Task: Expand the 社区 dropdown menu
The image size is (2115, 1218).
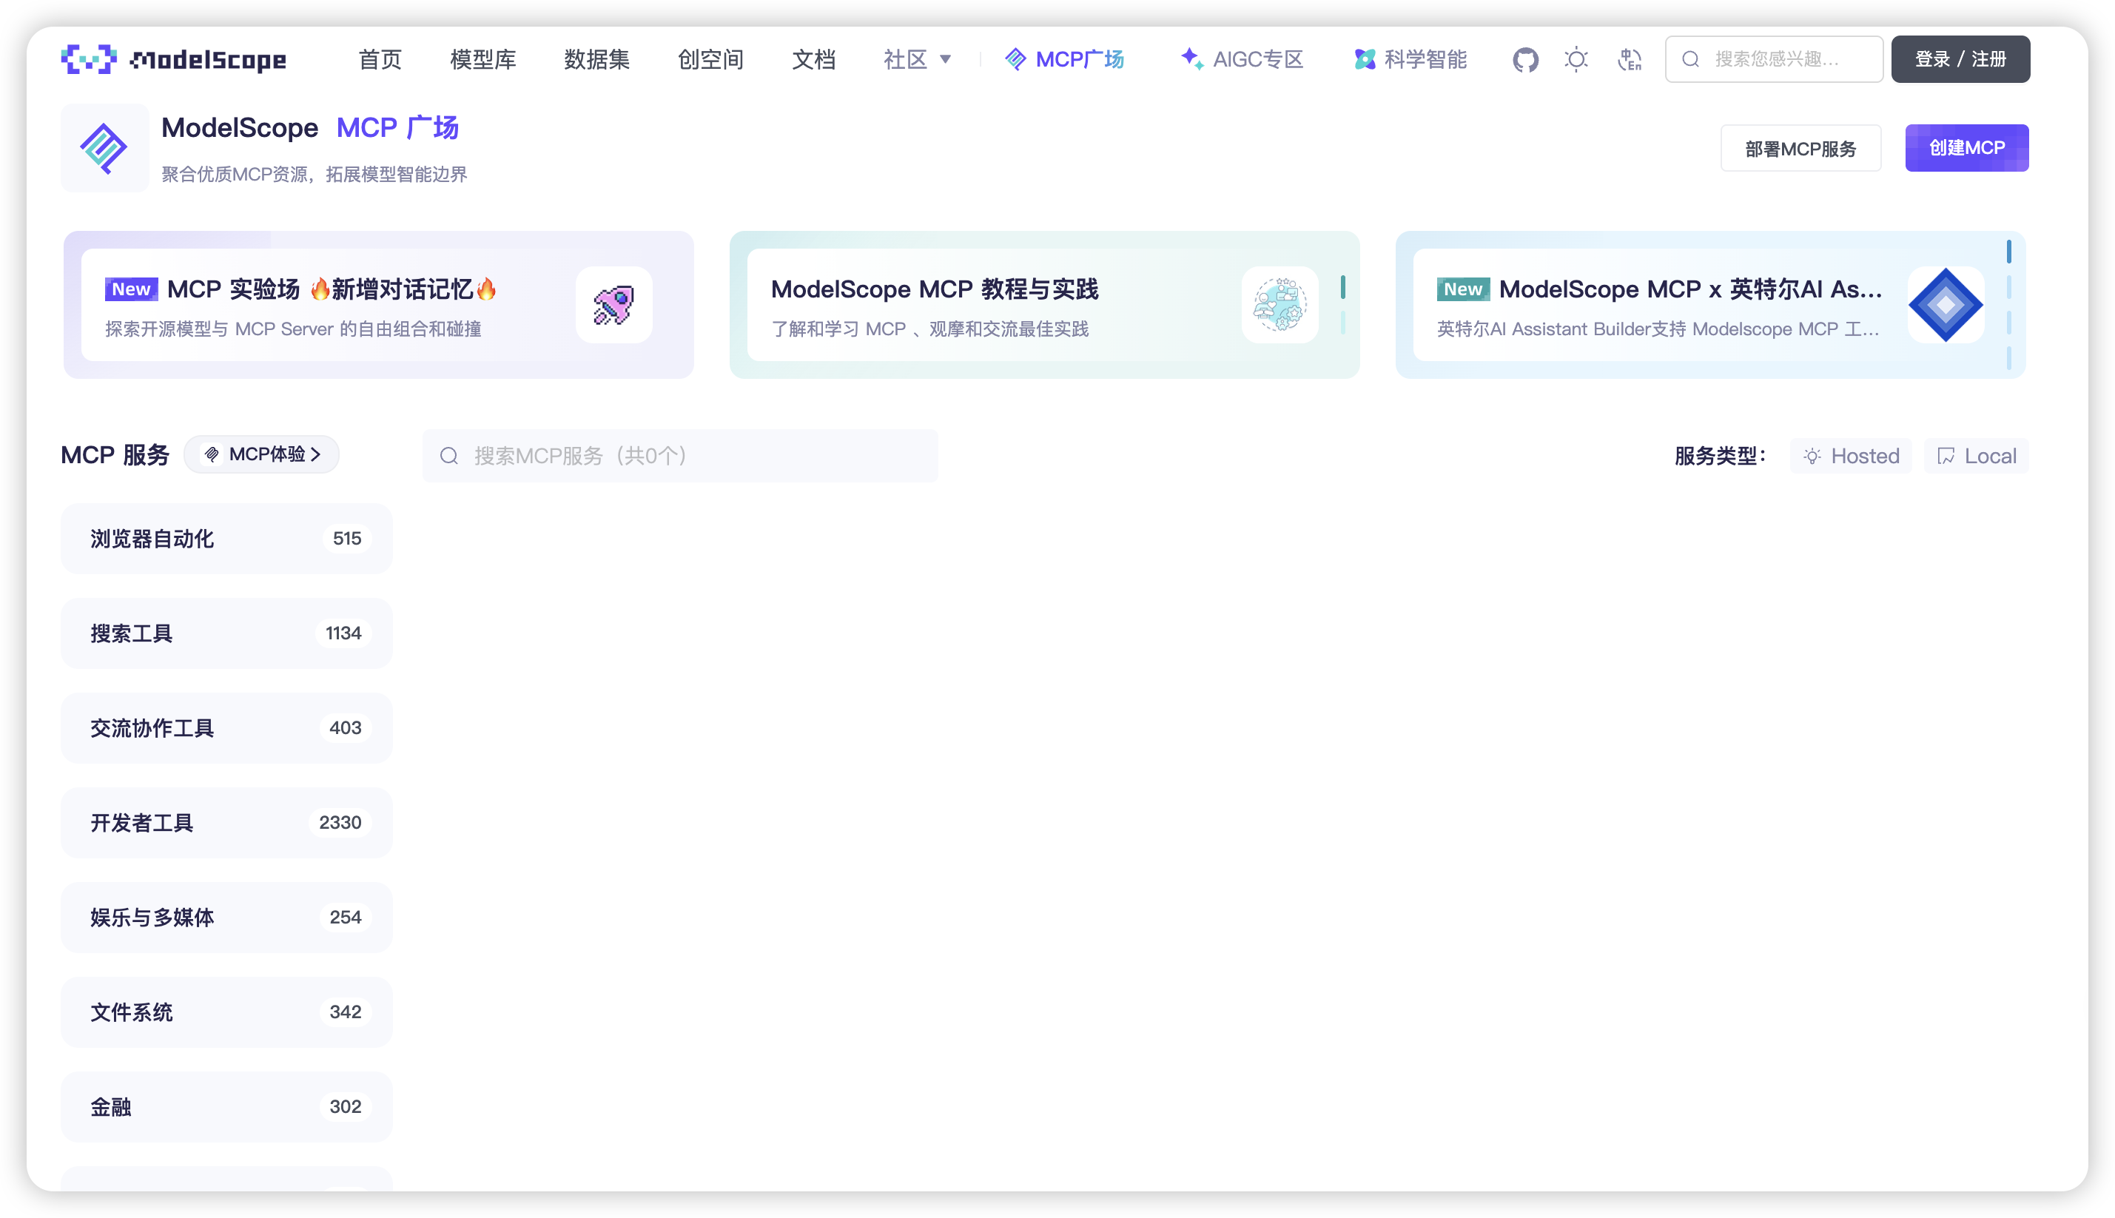Action: tap(917, 59)
